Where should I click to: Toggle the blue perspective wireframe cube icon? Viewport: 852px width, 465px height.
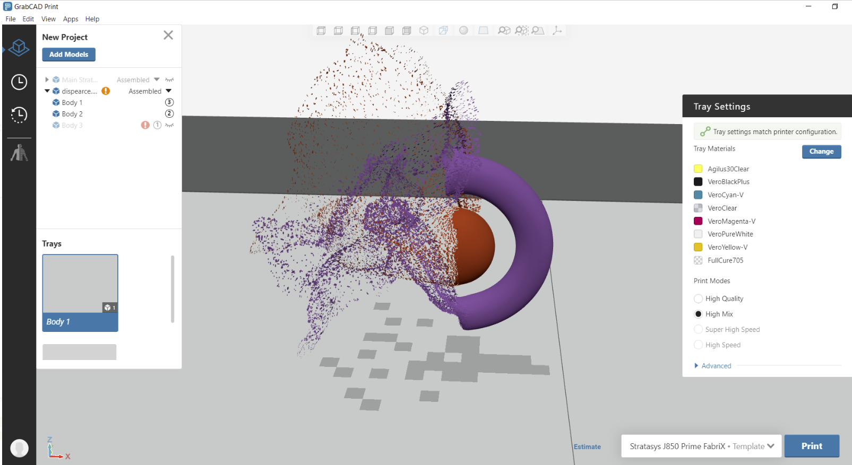tap(443, 31)
